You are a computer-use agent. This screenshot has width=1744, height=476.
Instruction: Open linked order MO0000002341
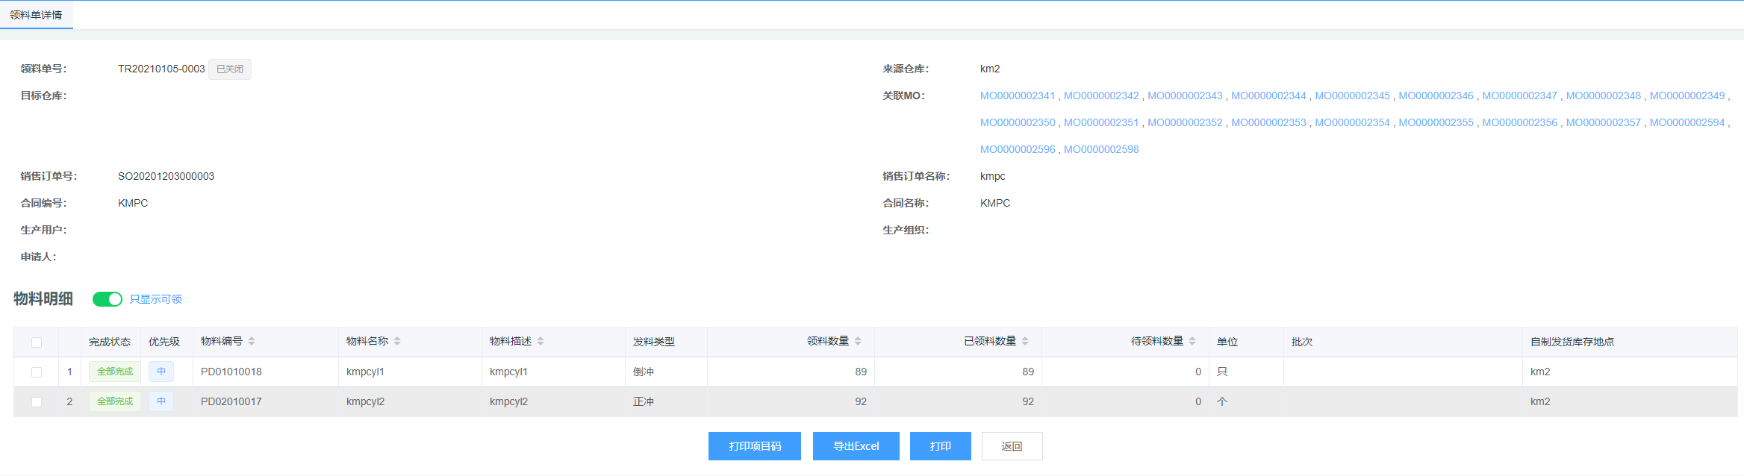click(x=1017, y=96)
